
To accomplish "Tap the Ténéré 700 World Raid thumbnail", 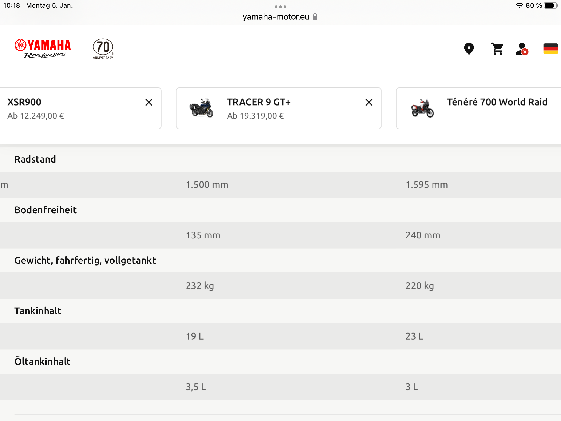I will (422, 108).
